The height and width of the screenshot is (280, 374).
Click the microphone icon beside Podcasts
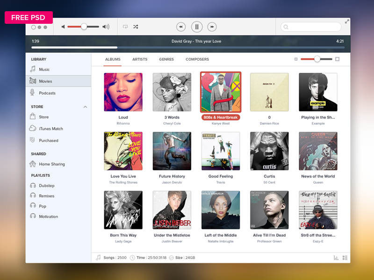pos(32,92)
